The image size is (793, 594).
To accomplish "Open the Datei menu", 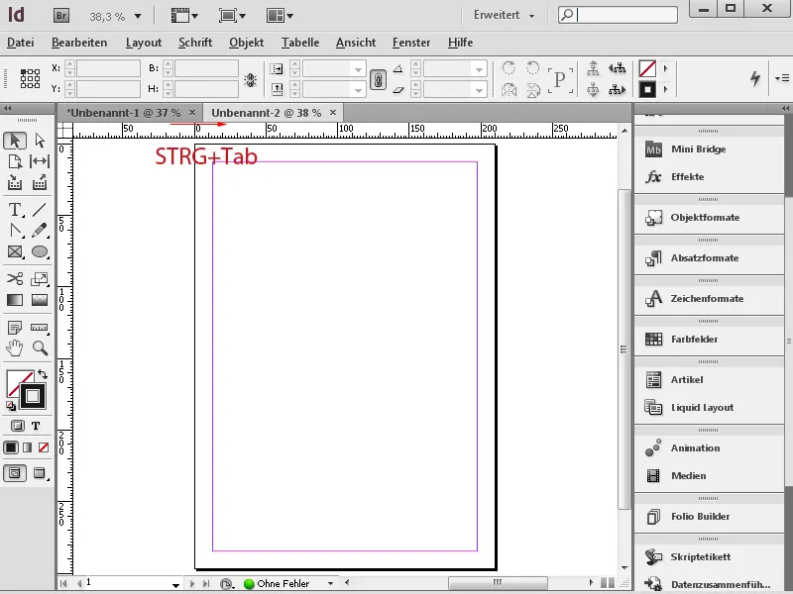I will tap(20, 43).
